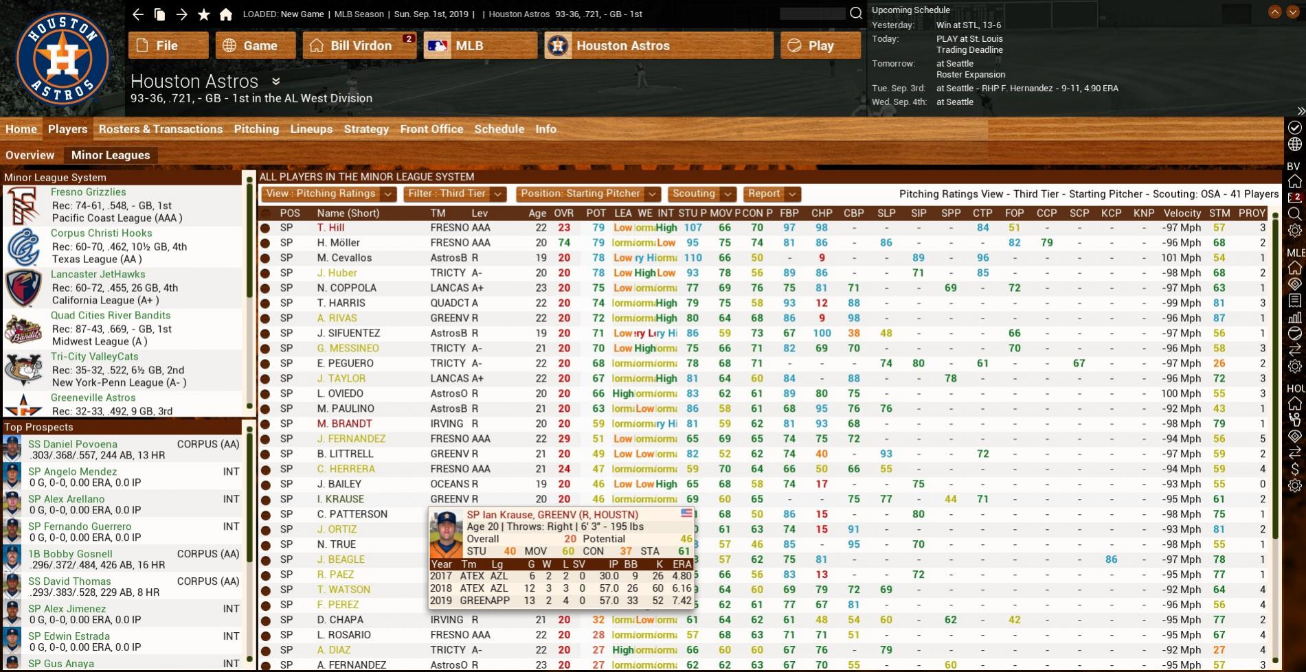Click the MLB transactions arrows icon

[x=1294, y=350]
